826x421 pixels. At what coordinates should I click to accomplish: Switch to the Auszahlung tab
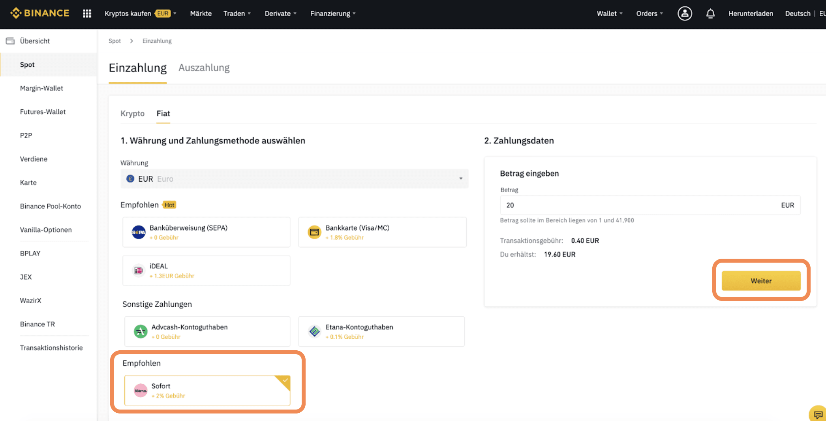(x=204, y=68)
